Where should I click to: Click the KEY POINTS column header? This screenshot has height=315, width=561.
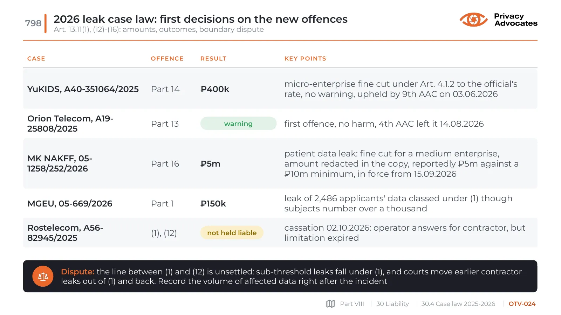305,58
